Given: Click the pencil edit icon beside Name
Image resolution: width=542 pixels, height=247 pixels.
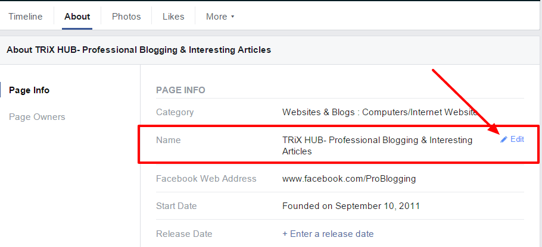Looking at the screenshot, I should 504,140.
